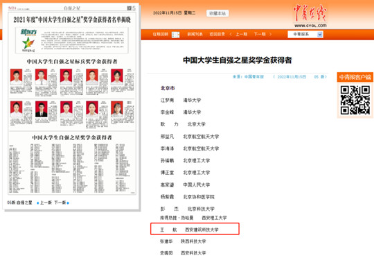Screen dimensions: 374x258
Task: Open the 新闻列表 menu item
Action: (195, 34)
